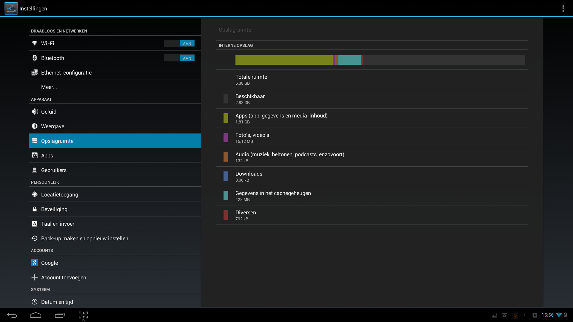Open Datum en tijd via the clock icon
The width and height of the screenshot is (573, 322).
35,302
